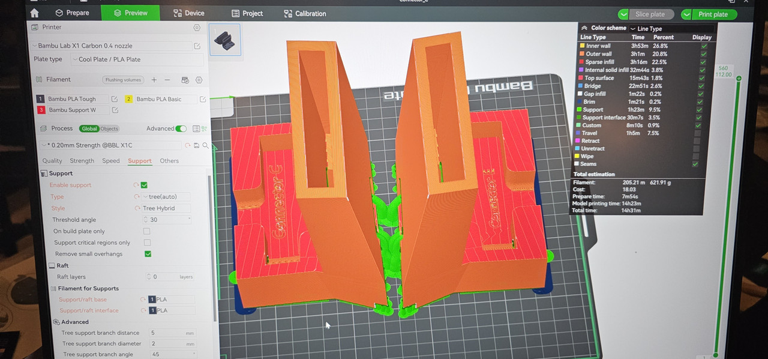Switch to the Prepare tab
768x359 pixels.
[72, 13]
